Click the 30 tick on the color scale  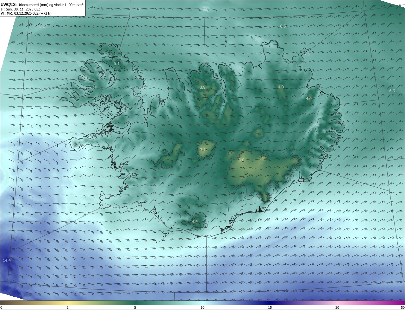[337, 308]
